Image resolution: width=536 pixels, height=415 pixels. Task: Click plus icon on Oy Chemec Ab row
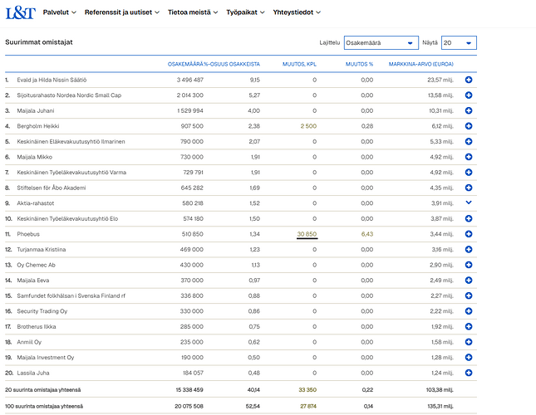tap(469, 265)
